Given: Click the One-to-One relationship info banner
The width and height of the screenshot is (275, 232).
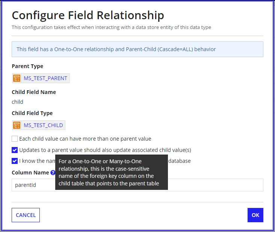Looking at the screenshot, I should [137, 49].
